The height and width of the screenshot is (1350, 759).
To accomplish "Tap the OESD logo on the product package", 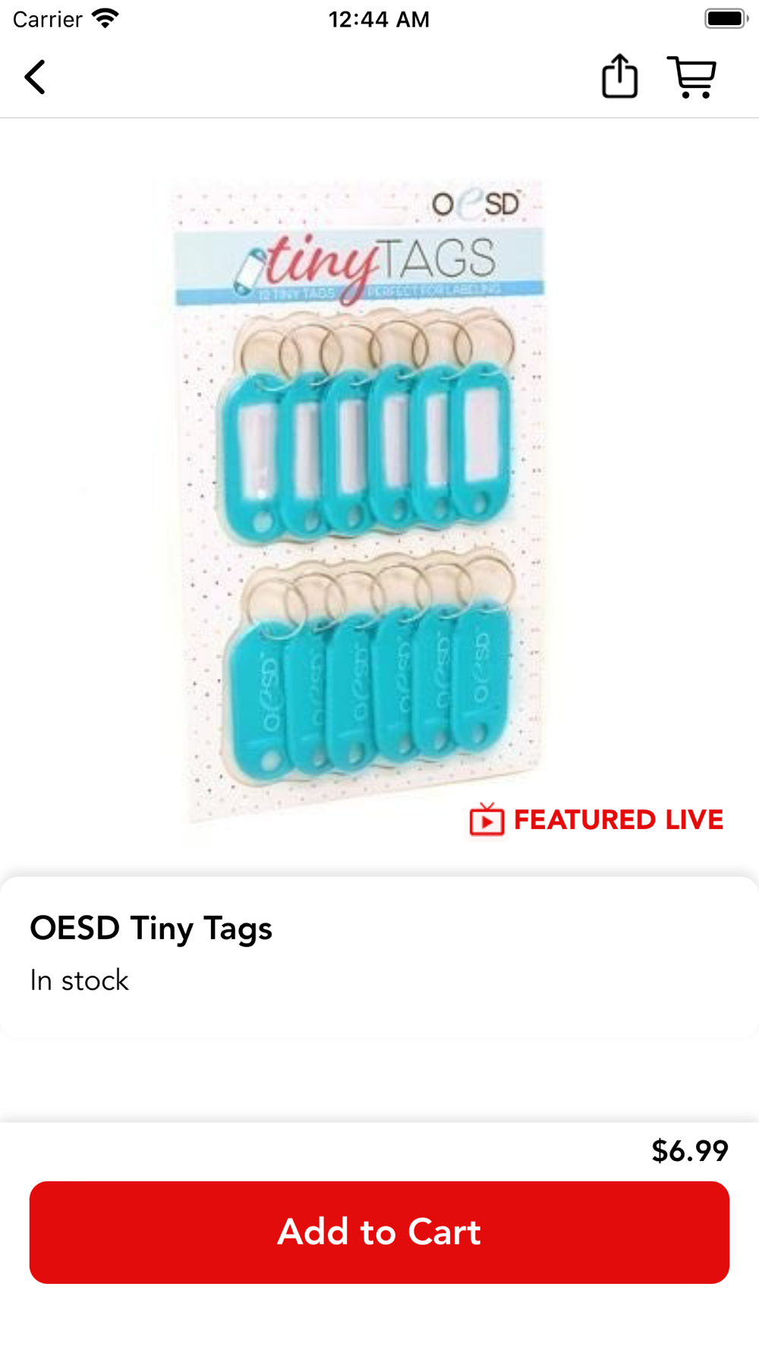I will pos(476,203).
